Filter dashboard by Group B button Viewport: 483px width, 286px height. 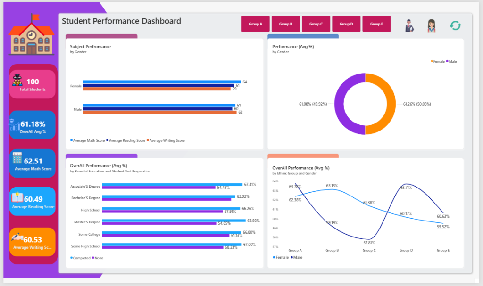pos(285,24)
